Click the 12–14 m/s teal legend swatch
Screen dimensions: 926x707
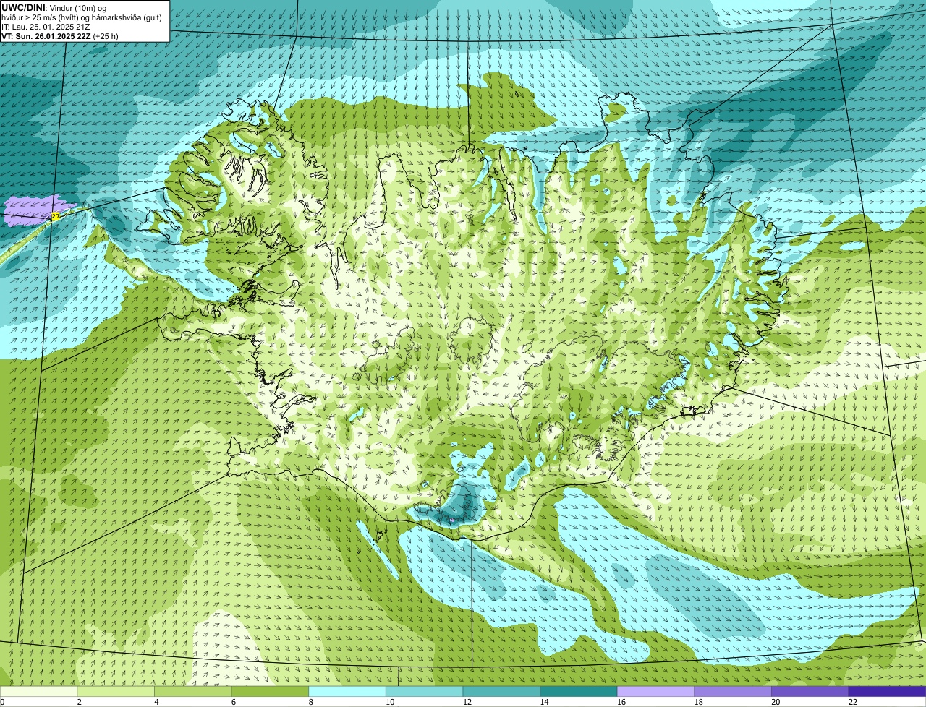[501, 691]
